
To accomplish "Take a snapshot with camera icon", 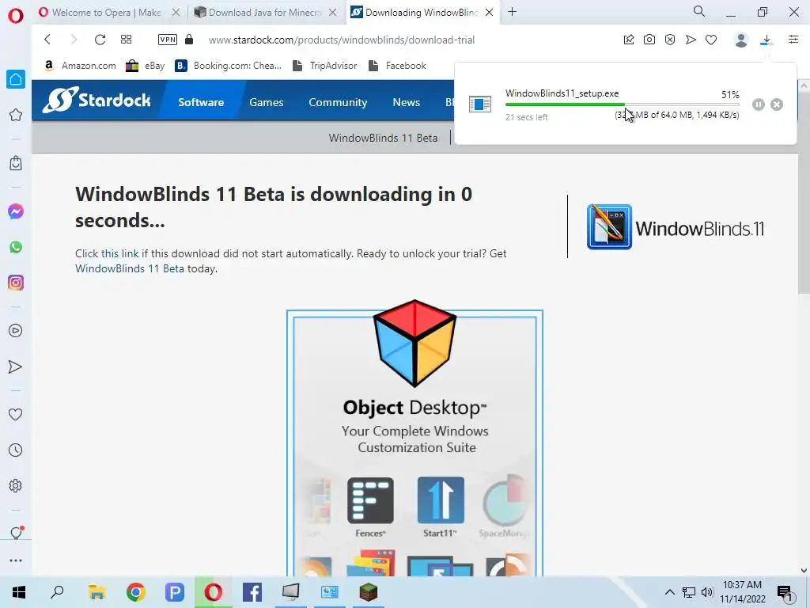I will (x=649, y=40).
